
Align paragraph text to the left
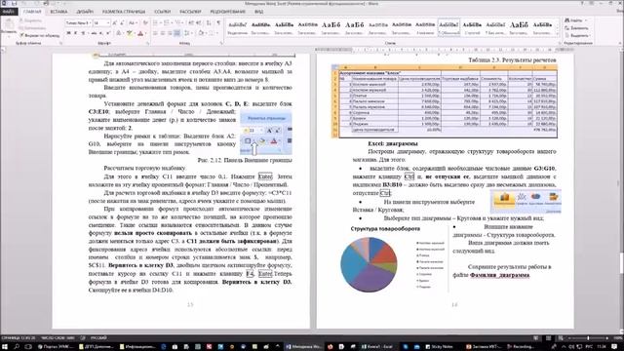[x=155, y=33]
